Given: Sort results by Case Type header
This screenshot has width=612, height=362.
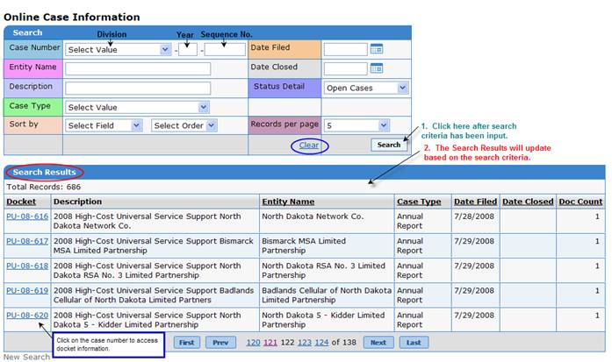Looking at the screenshot, I should coord(419,202).
